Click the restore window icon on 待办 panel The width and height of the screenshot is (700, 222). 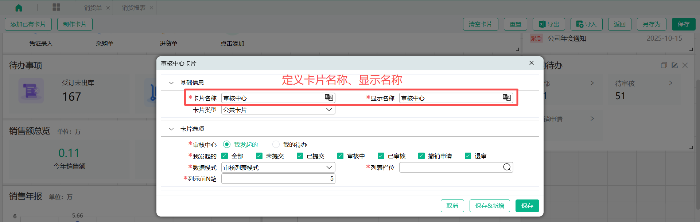[x=664, y=65]
